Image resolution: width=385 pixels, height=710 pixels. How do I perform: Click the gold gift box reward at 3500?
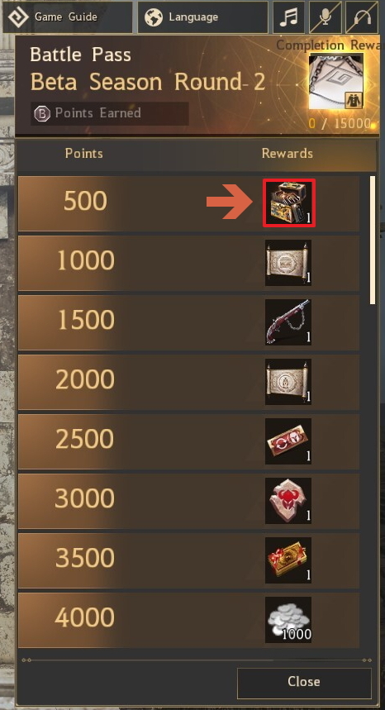click(x=288, y=560)
